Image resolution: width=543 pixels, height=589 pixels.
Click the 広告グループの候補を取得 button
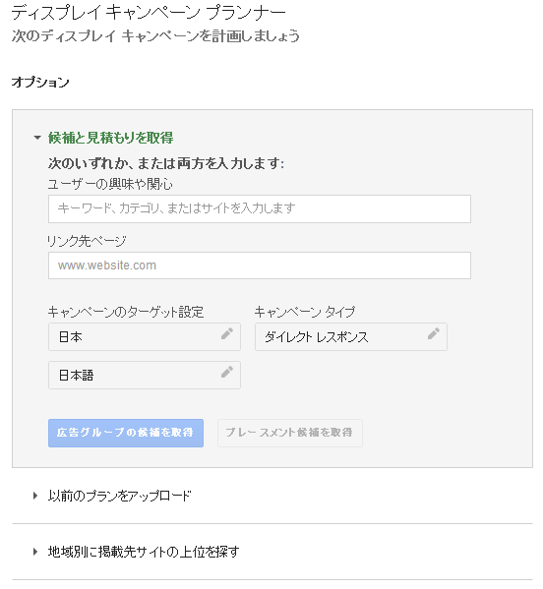click(126, 433)
